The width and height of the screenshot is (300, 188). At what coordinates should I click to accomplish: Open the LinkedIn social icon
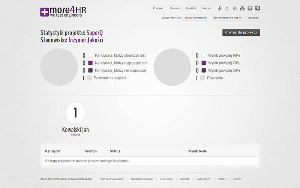(x=235, y=8)
